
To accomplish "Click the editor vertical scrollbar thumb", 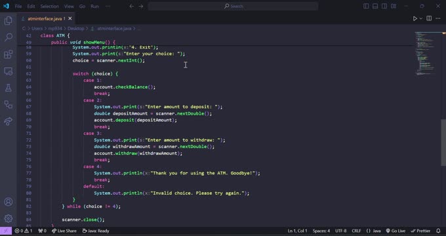I will pos(443,142).
